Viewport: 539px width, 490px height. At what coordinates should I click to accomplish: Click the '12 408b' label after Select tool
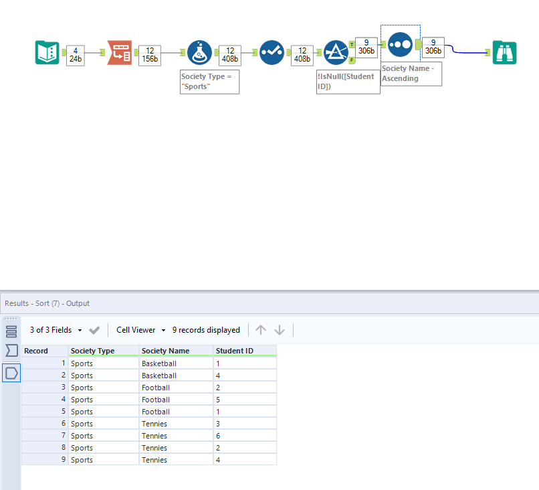(x=302, y=55)
